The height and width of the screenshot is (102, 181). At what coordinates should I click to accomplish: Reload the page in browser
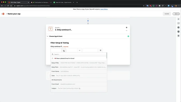click(8, 6)
